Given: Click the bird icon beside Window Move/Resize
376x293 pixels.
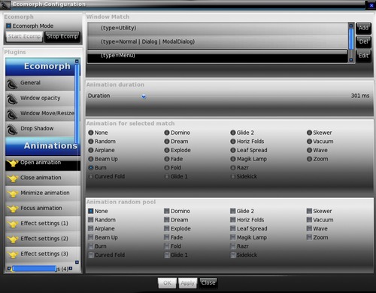Looking at the screenshot, I should (12, 114).
